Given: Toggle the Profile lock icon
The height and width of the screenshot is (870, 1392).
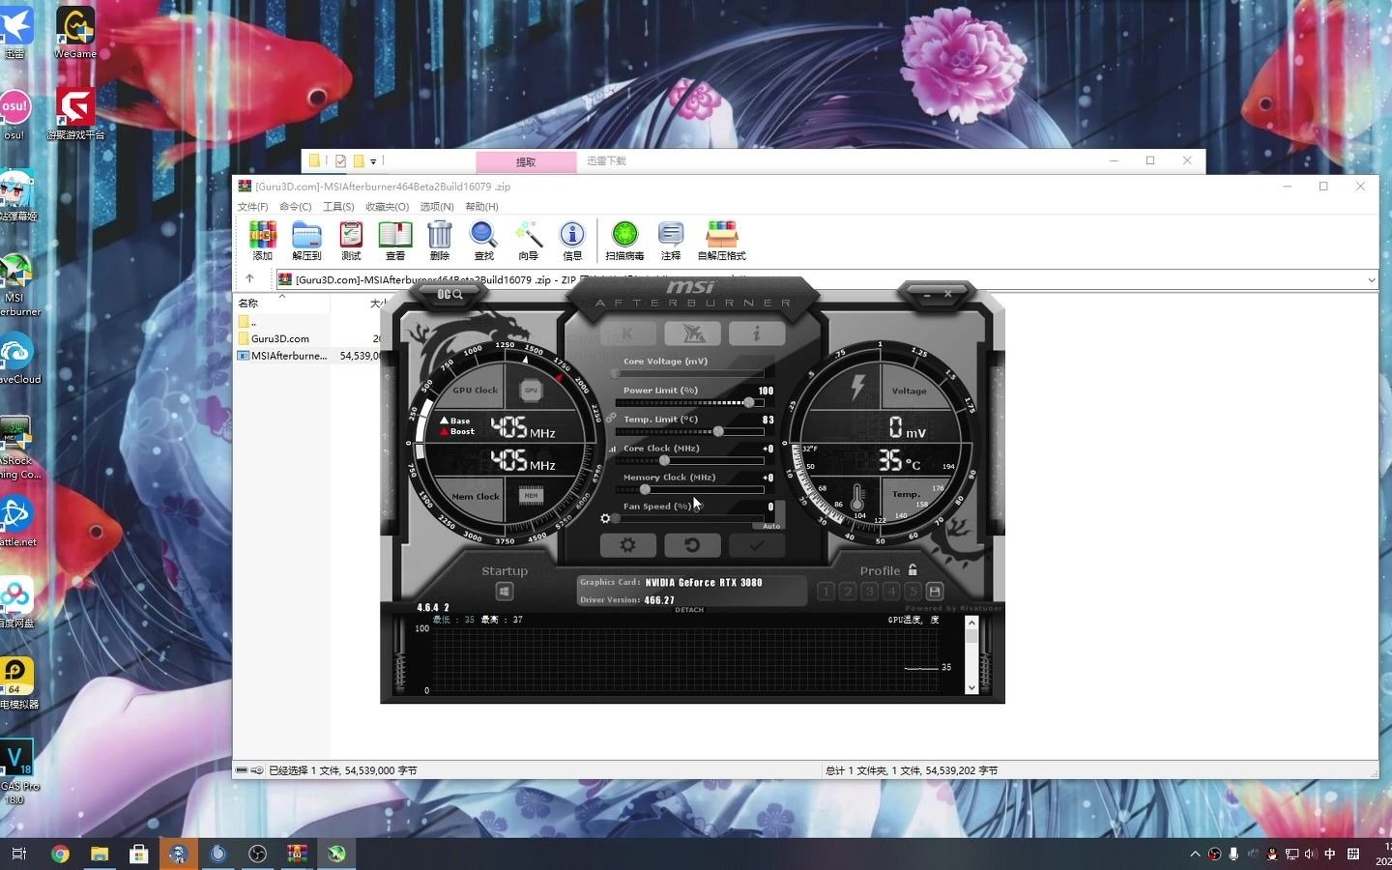Looking at the screenshot, I should tap(913, 570).
